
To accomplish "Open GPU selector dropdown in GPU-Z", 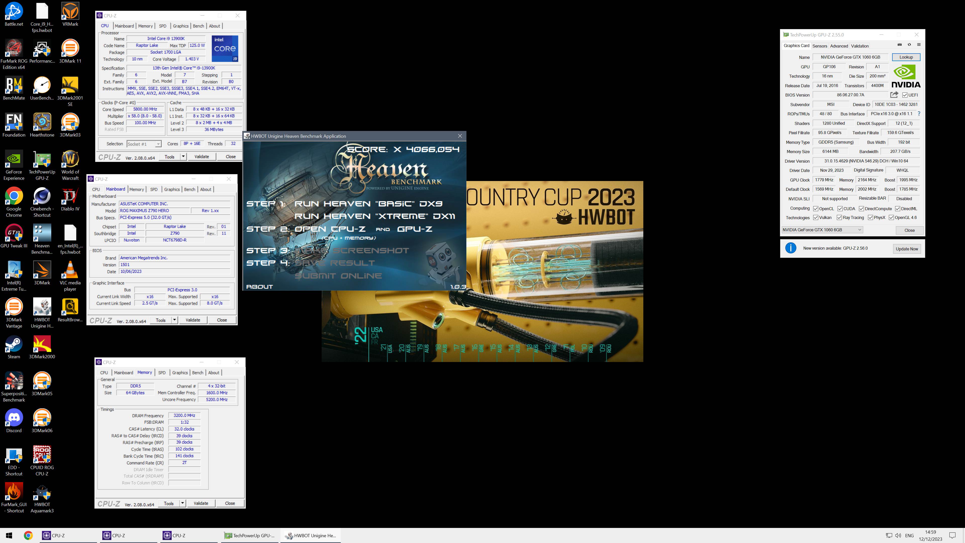I will tap(822, 230).
